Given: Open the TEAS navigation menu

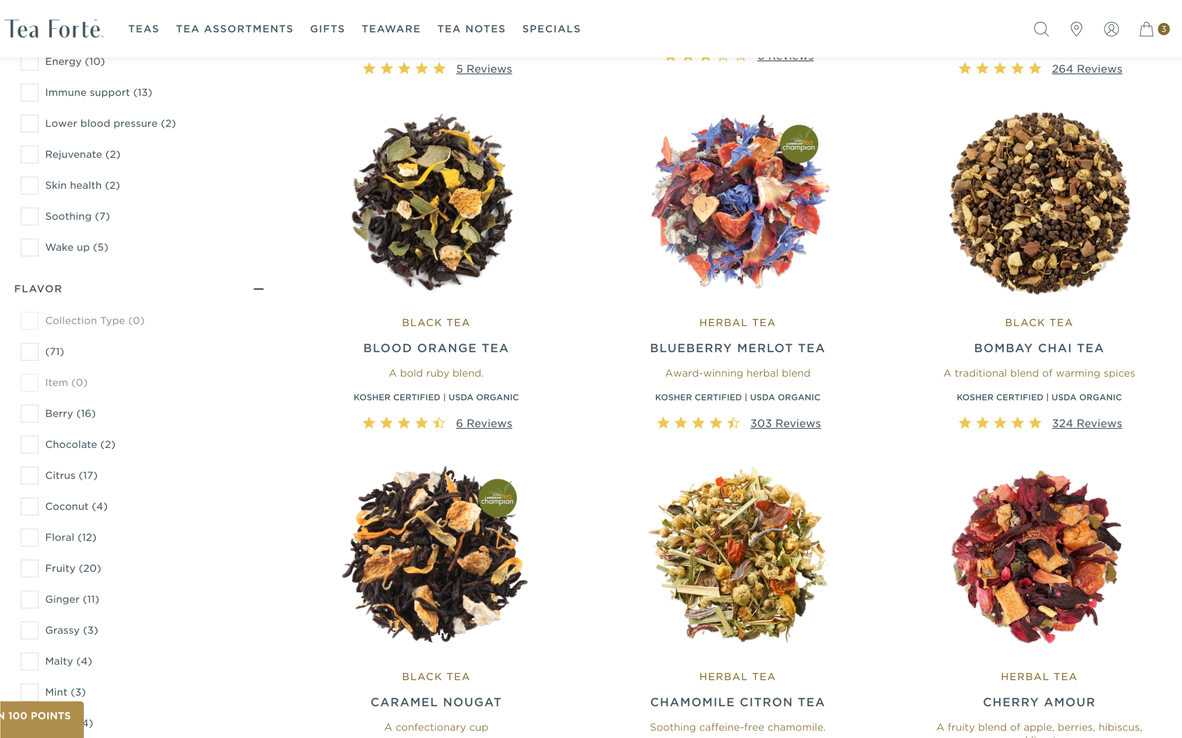Looking at the screenshot, I should click(x=144, y=28).
